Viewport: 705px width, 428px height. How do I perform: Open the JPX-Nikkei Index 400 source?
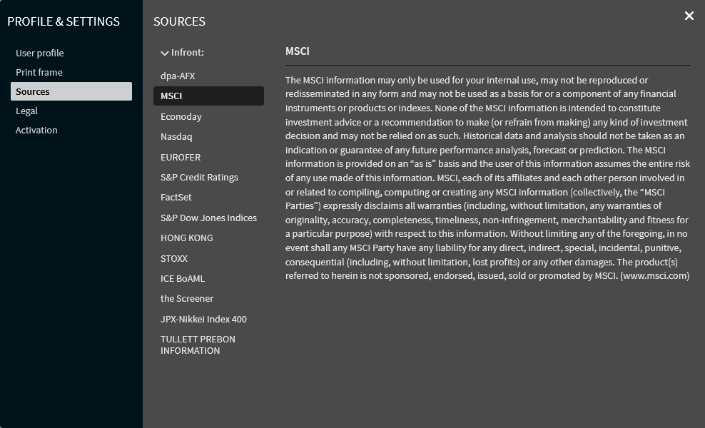pyautogui.click(x=203, y=319)
